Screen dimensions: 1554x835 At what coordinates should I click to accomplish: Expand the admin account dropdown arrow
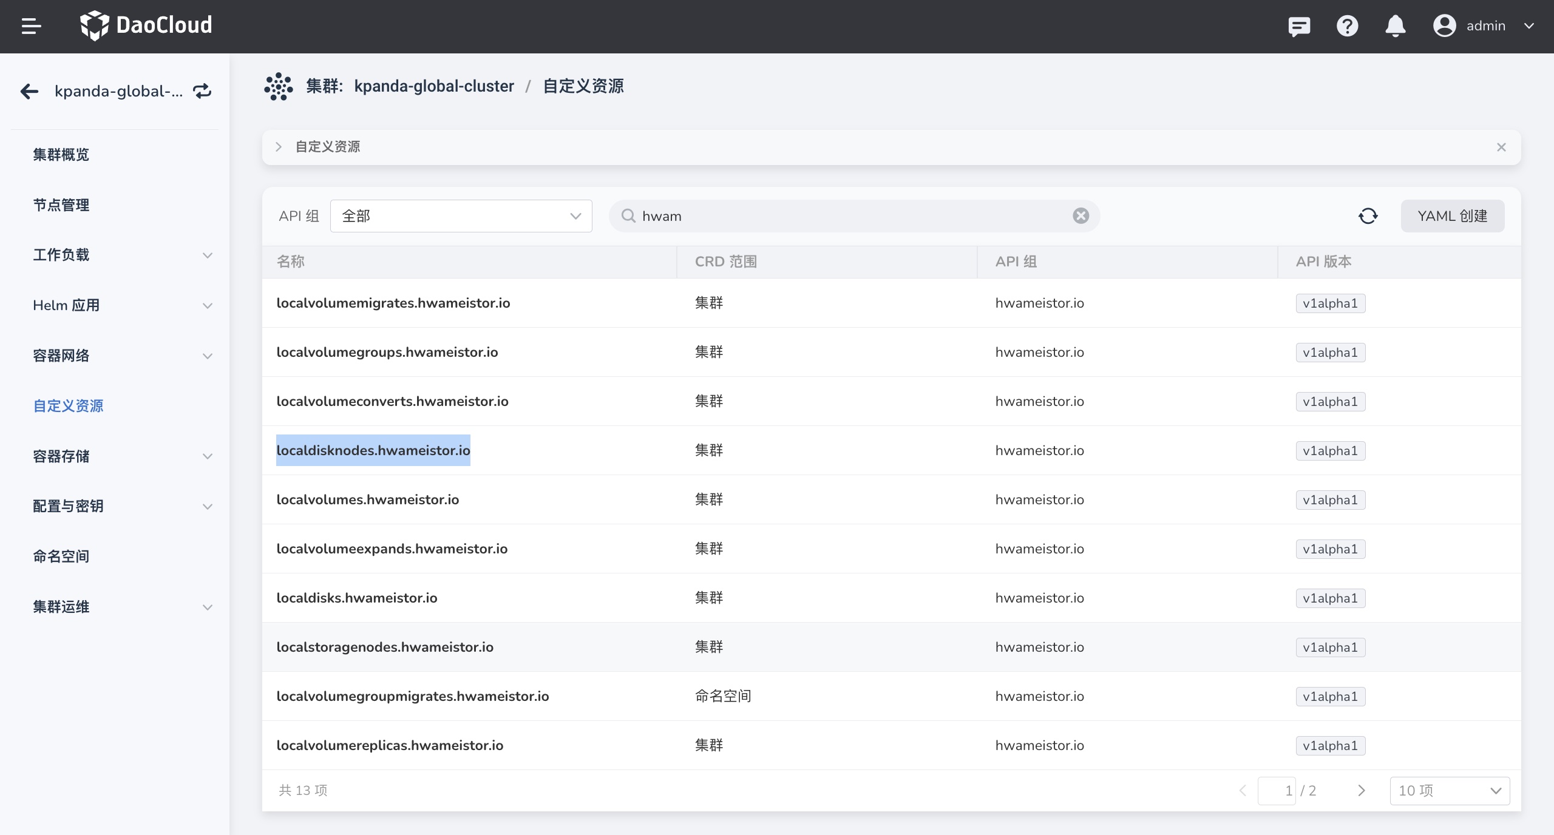point(1529,26)
